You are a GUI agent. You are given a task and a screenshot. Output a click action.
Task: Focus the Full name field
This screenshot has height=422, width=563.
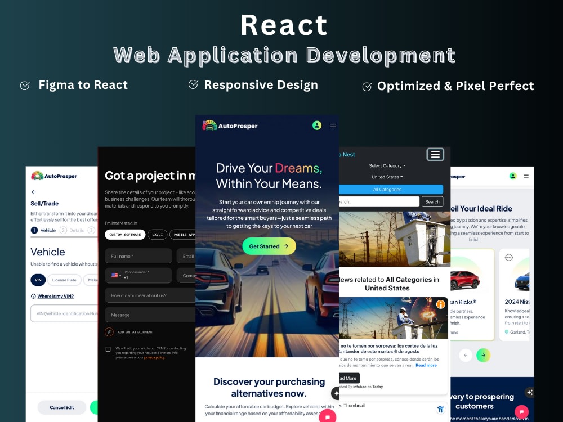click(138, 256)
